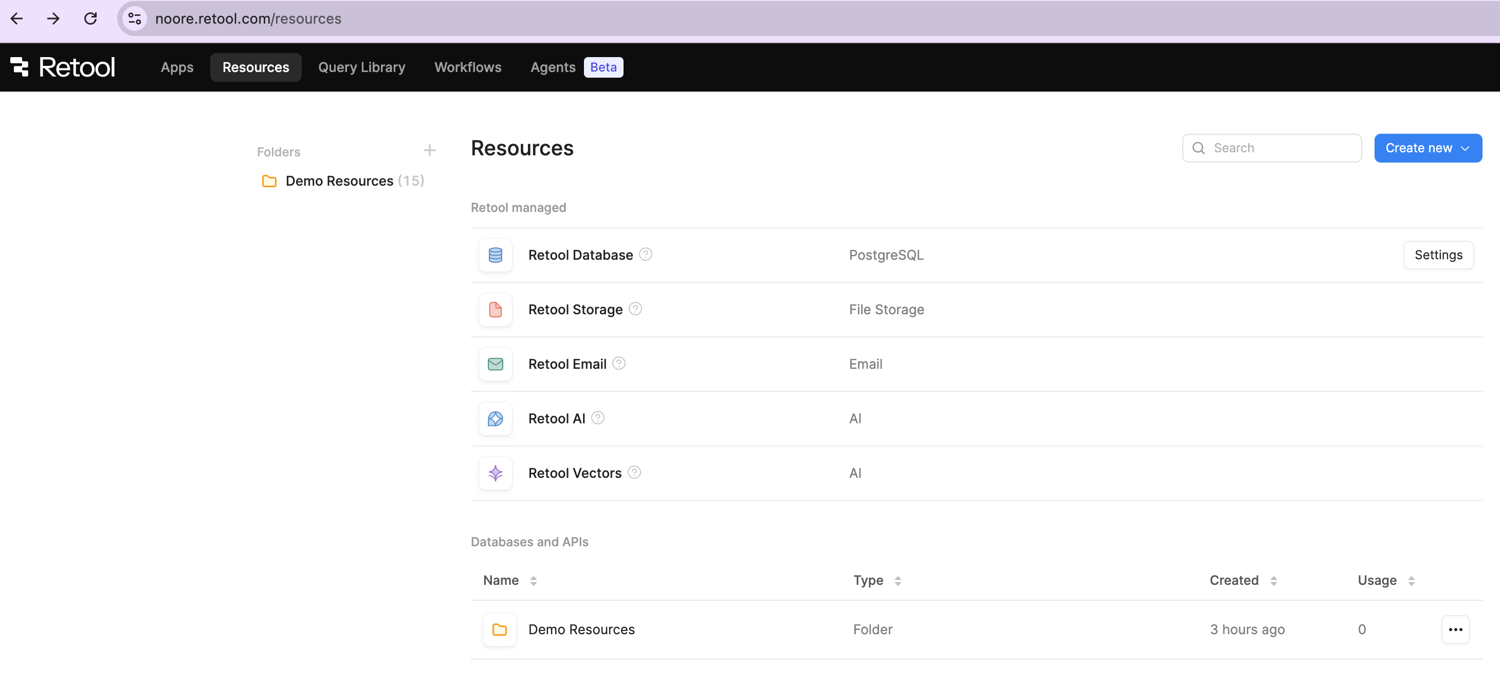The height and width of the screenshot is (680, 1500).
Task: Focus the resources Search field
Action: coord(1281,148)
